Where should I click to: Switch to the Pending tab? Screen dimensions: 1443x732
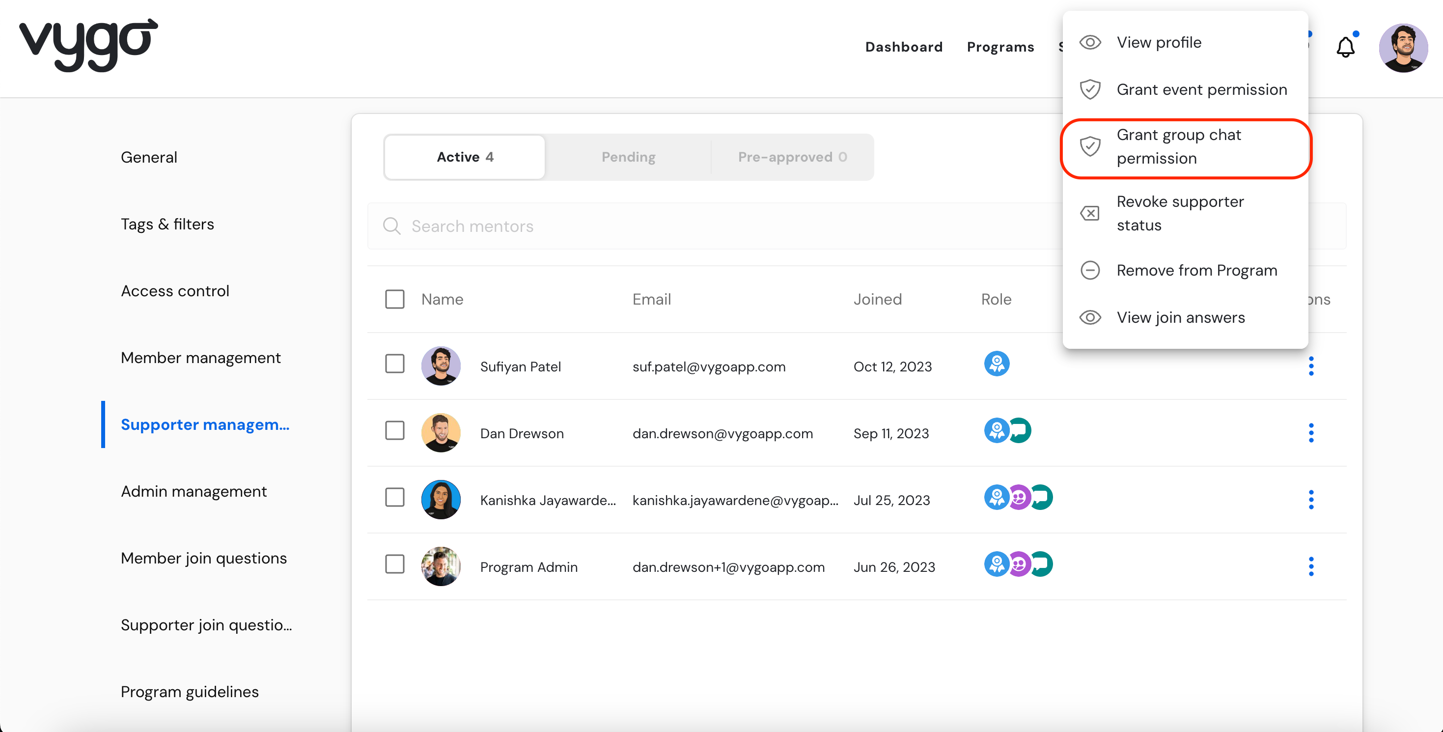click(x=628, y=157)
